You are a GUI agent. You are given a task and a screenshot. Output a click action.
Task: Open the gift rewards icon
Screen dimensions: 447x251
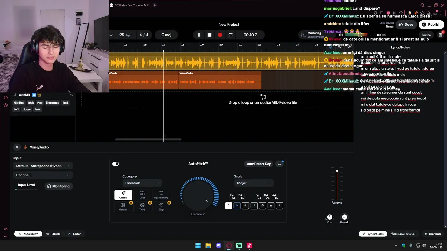click(440, 35)
